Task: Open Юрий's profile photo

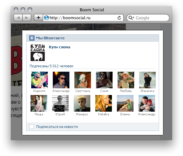Action: 60,103
